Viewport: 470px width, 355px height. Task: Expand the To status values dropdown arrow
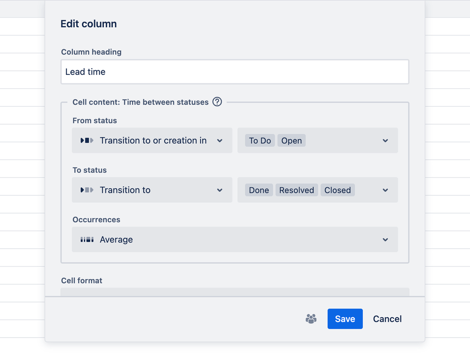tap(385, 190)
